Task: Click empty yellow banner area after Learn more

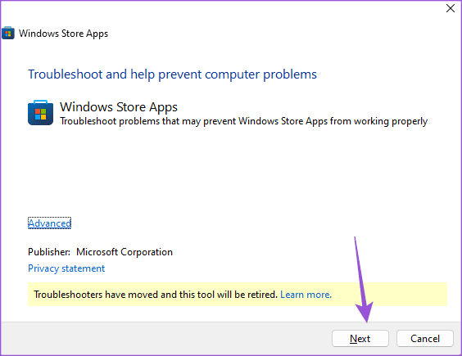Action: click(389, 295)
